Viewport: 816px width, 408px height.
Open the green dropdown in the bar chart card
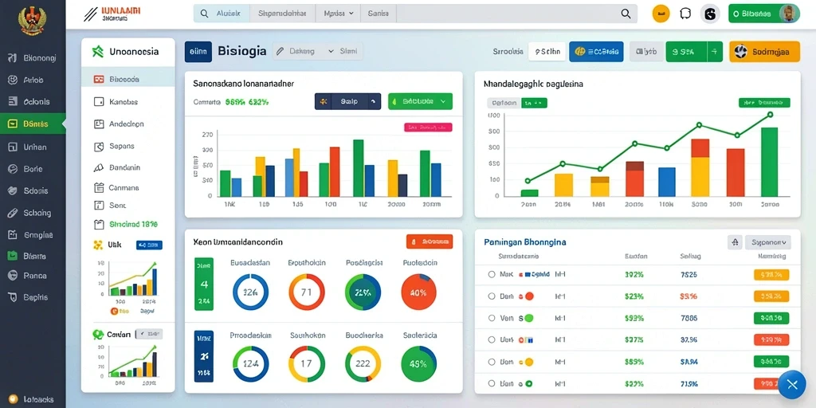(x=421, y=101)
